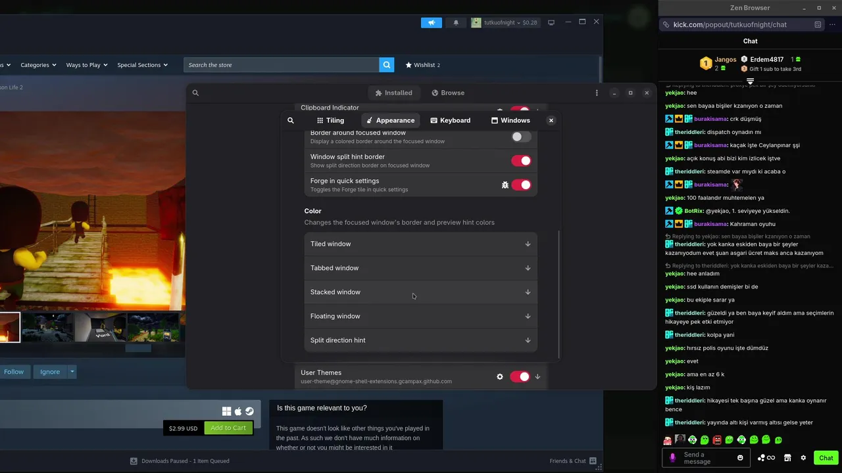Toggle Window split hint border switch
842x473 pixels.
click(x=521, y=161)
